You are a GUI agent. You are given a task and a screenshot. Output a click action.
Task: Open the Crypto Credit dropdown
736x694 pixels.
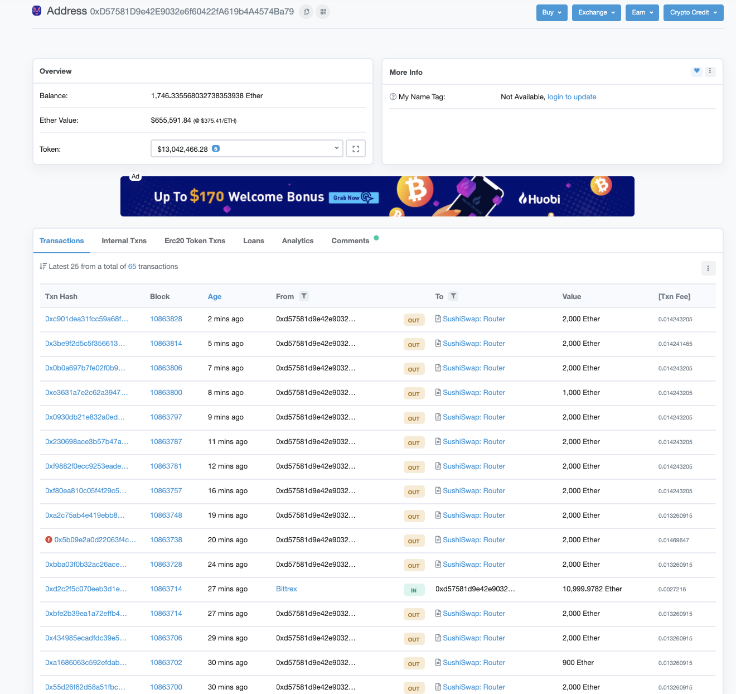click(694, 13)
